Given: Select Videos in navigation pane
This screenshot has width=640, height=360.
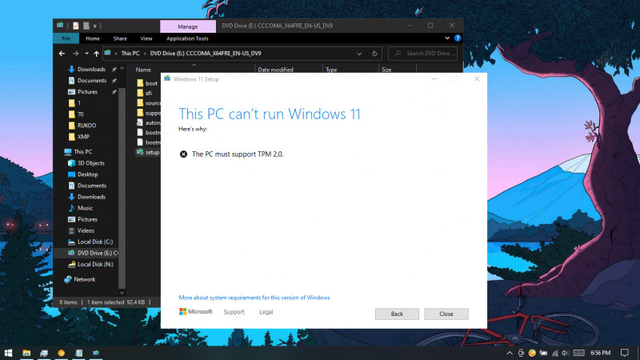Looking at the screenshot, I should pyautogui.click(x=86, y=230).
